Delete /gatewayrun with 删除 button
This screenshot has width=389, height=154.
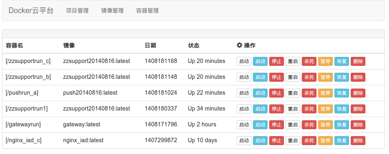358,125
